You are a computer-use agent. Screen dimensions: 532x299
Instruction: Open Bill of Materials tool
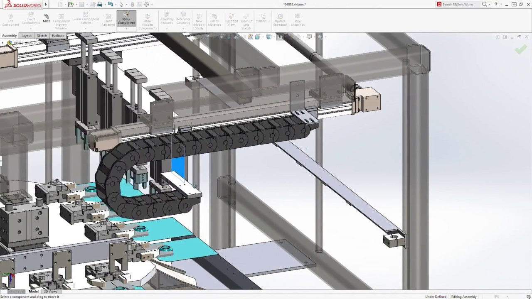pos(214,20)
